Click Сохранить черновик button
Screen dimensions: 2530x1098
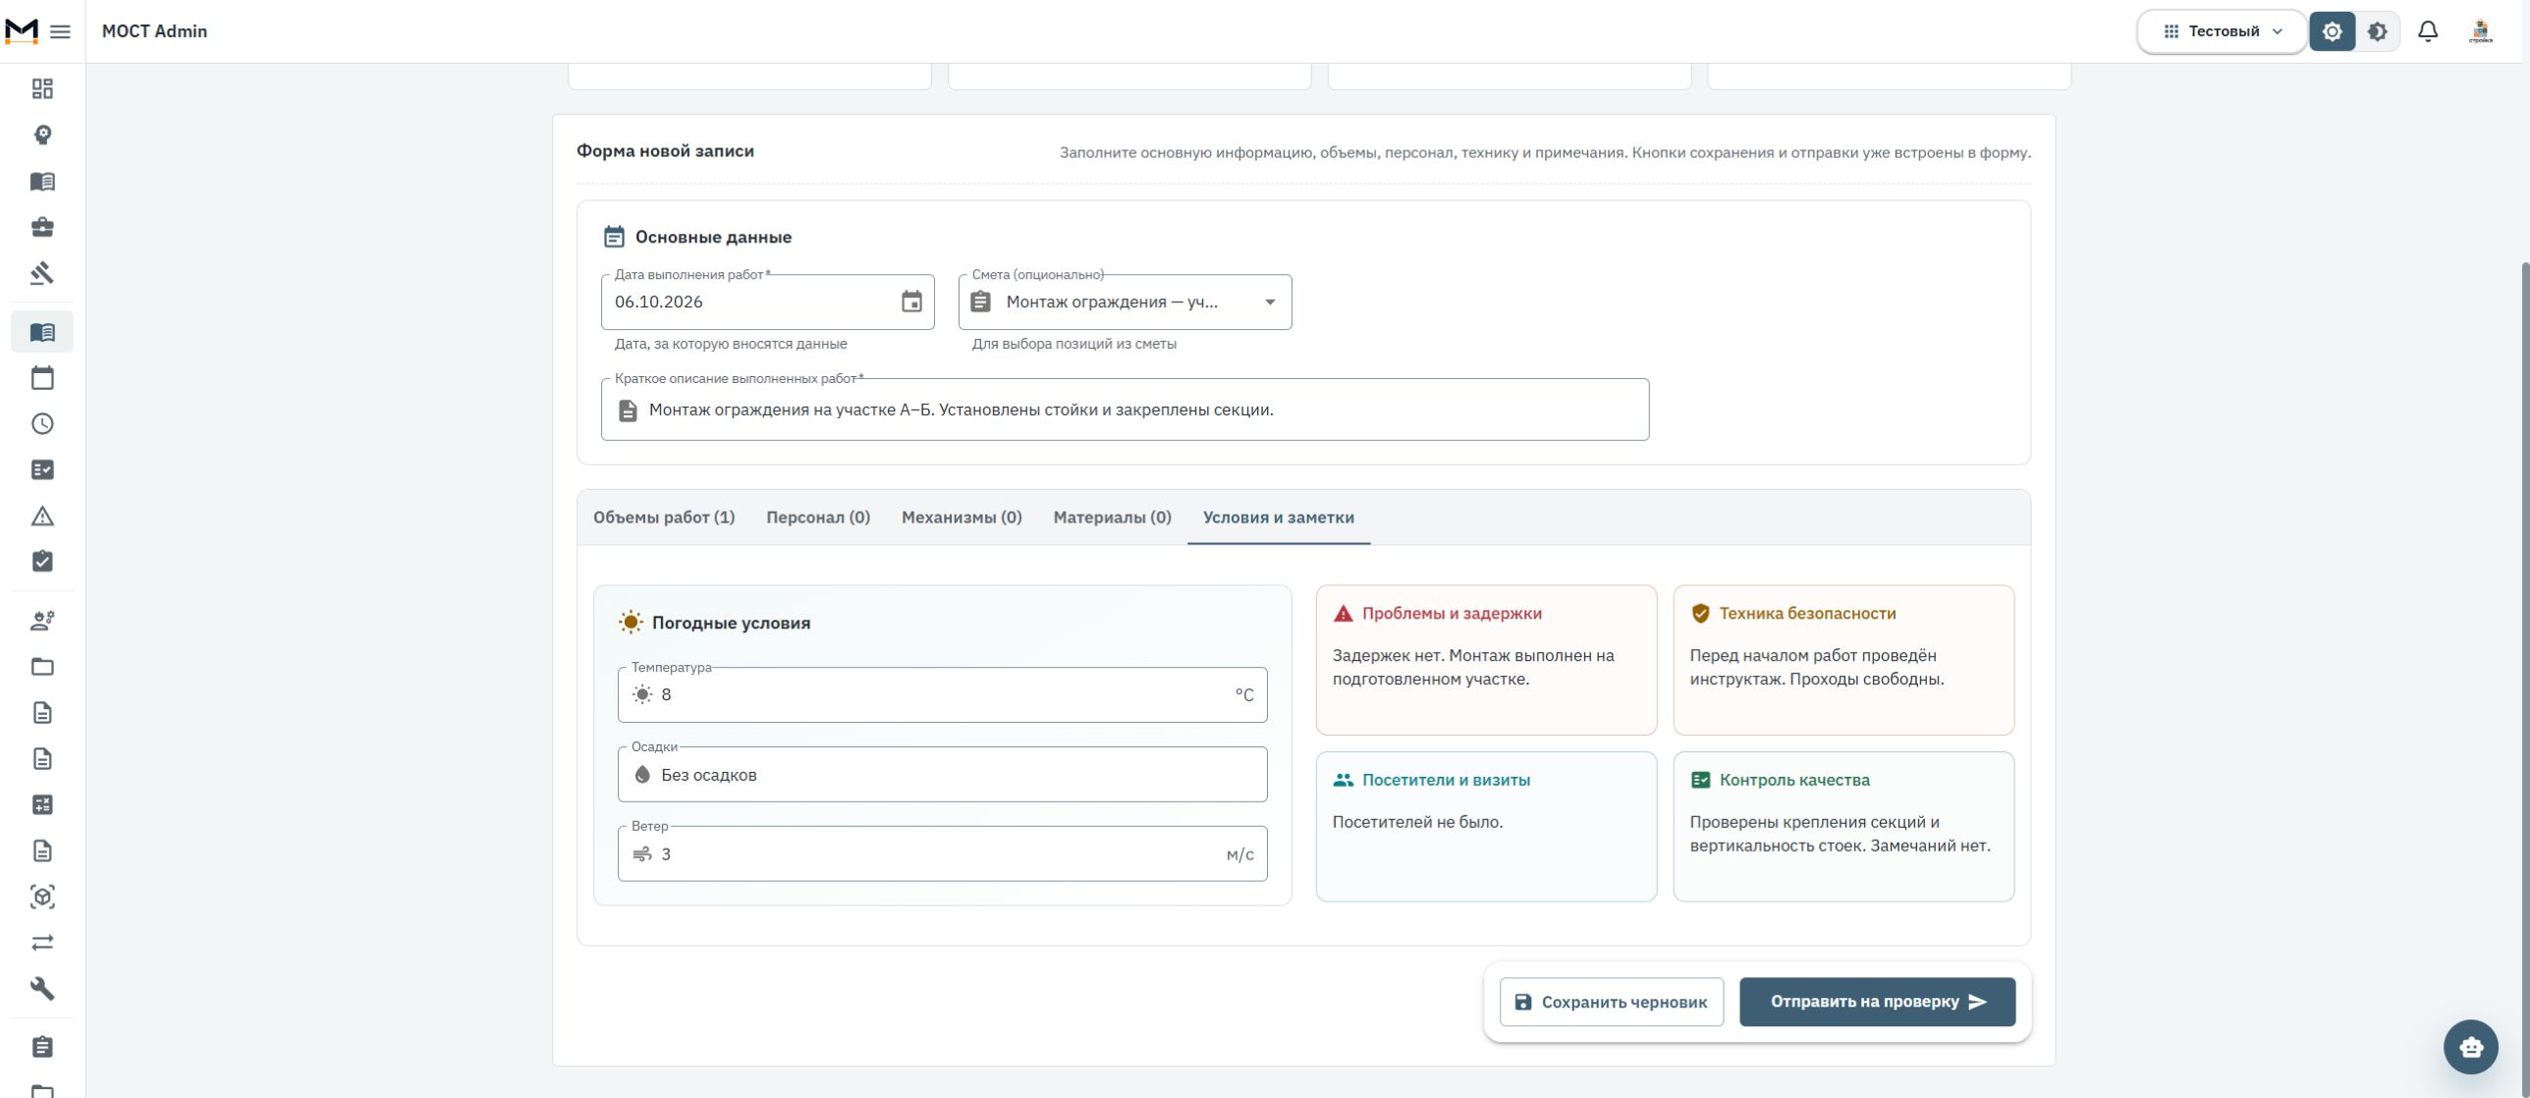pyautogui.click(x=1612, y=1002)
